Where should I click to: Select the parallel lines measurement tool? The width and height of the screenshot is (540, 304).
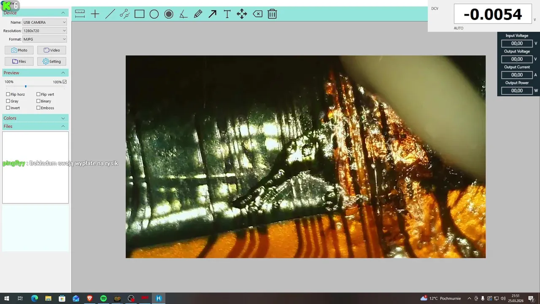124,14
